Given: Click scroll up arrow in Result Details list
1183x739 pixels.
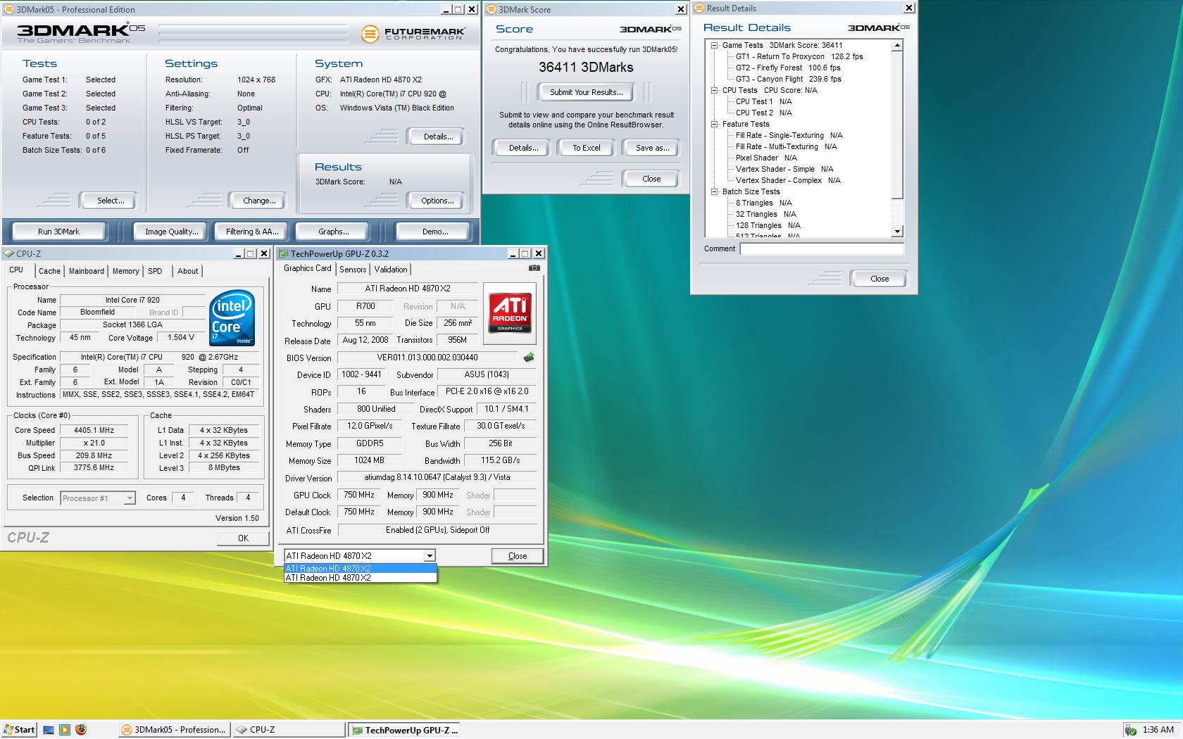Looking at the screenshot, I should (x=897, y=45).
